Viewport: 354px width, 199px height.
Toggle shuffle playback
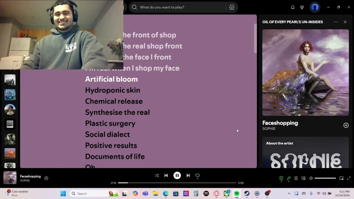point(157,176)
